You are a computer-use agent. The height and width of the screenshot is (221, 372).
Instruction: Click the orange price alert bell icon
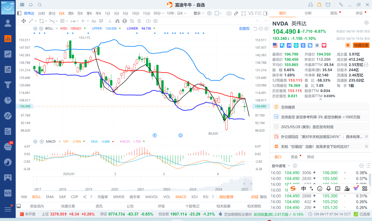348,45
